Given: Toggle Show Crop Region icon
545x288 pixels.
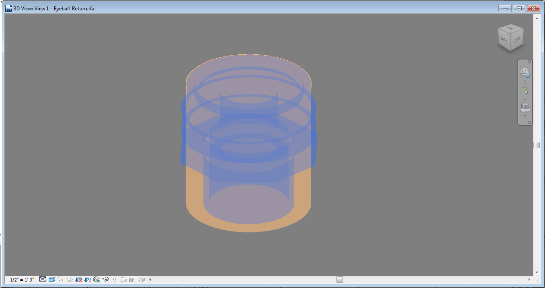Looking at the screenshot, I should 87,279.
